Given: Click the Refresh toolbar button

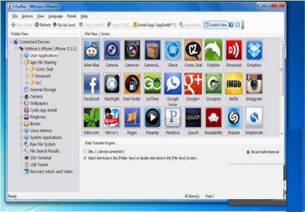Looking at the screenshot, I should (43, 25).
